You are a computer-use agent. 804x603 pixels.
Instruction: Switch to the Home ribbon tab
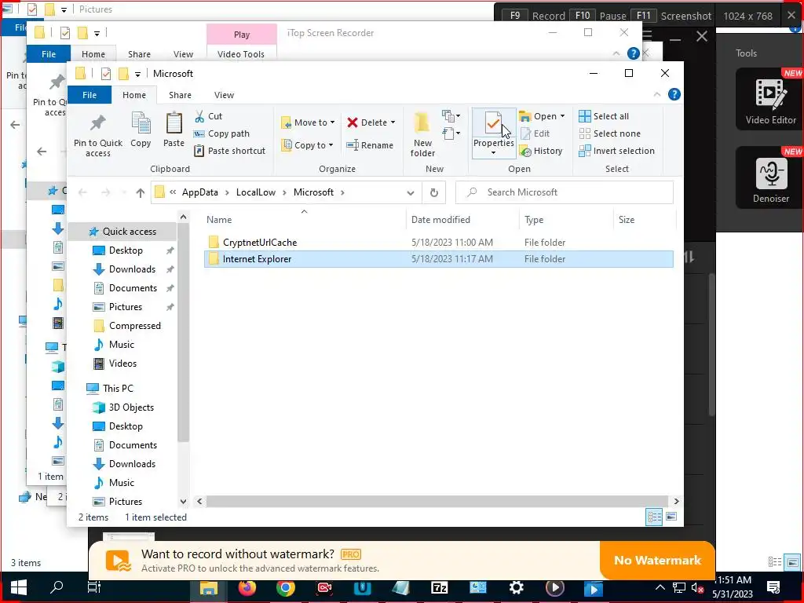coord(133,95)
